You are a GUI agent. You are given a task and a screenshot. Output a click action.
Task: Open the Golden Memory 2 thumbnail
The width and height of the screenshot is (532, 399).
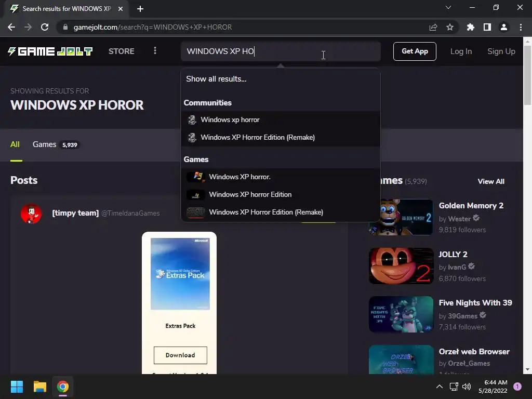click(x=401, y=217)
